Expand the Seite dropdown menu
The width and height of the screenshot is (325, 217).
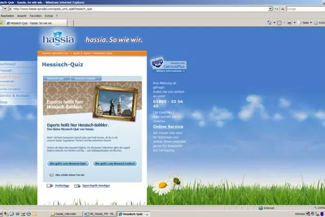coord(311,23)
